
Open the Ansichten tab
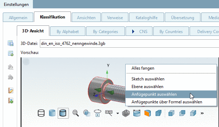coord(86,17)
